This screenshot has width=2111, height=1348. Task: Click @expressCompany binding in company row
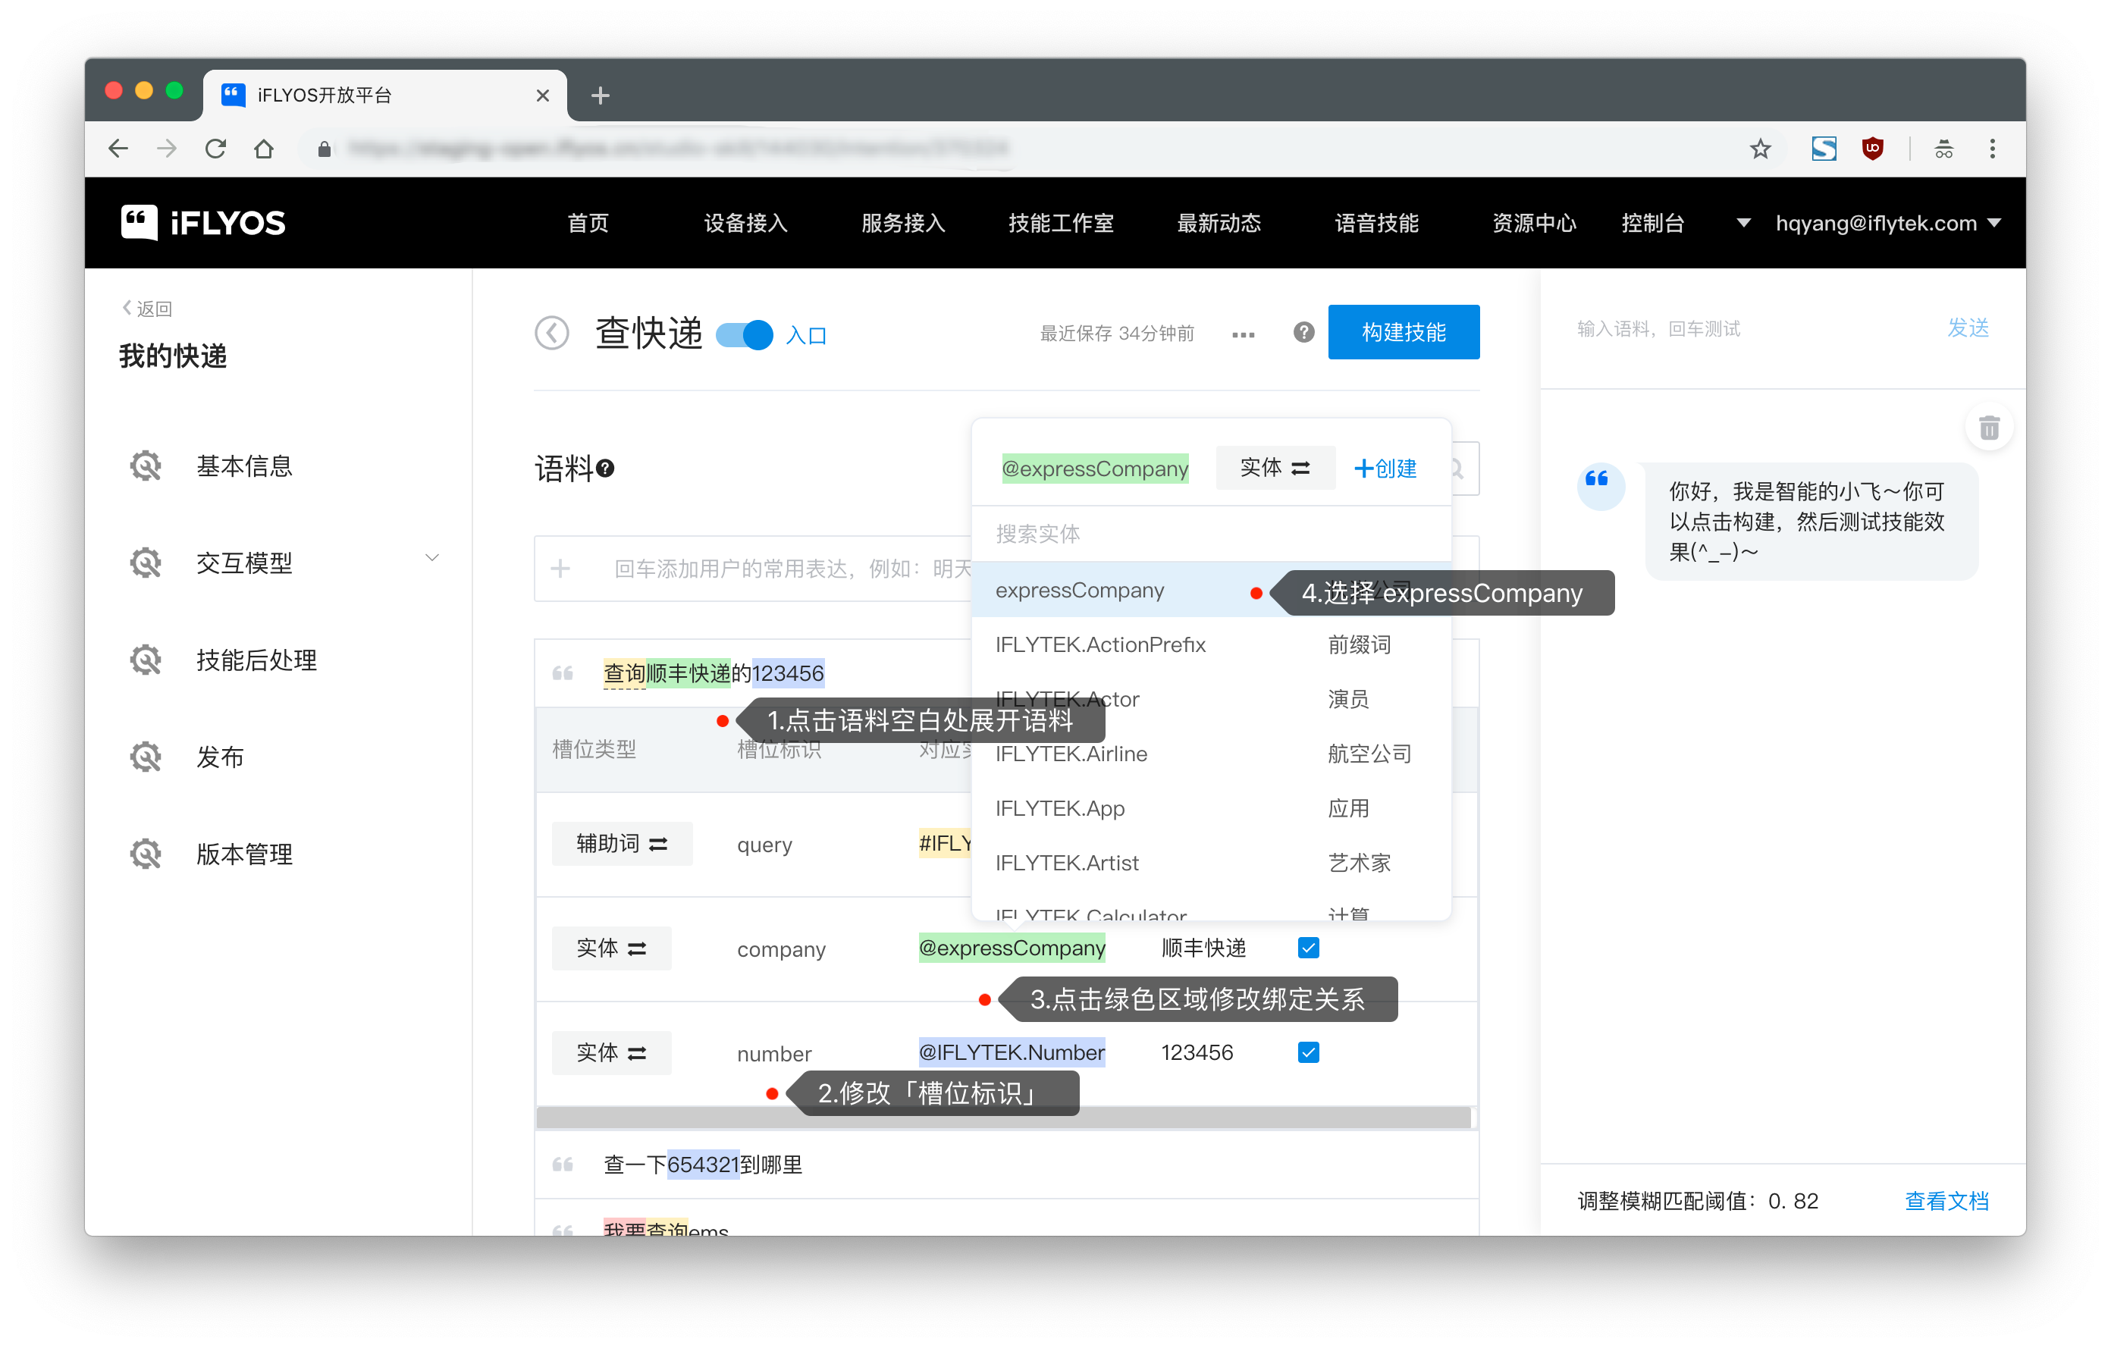[1012, 948]
